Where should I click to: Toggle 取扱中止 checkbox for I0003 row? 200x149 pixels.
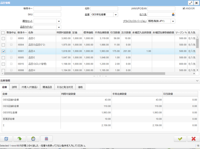(11, 38)
